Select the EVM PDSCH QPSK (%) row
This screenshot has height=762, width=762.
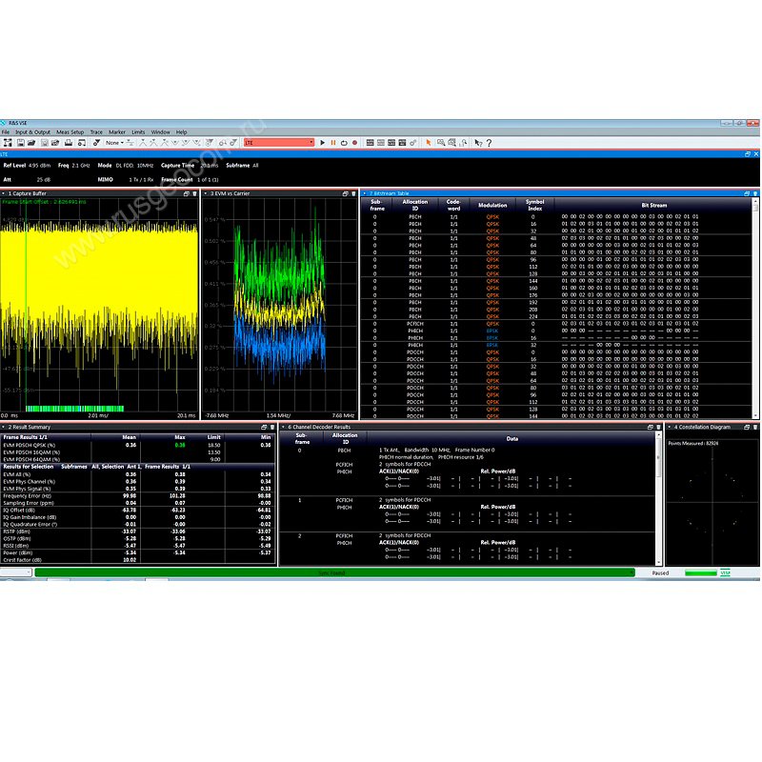tap(138, 445)
